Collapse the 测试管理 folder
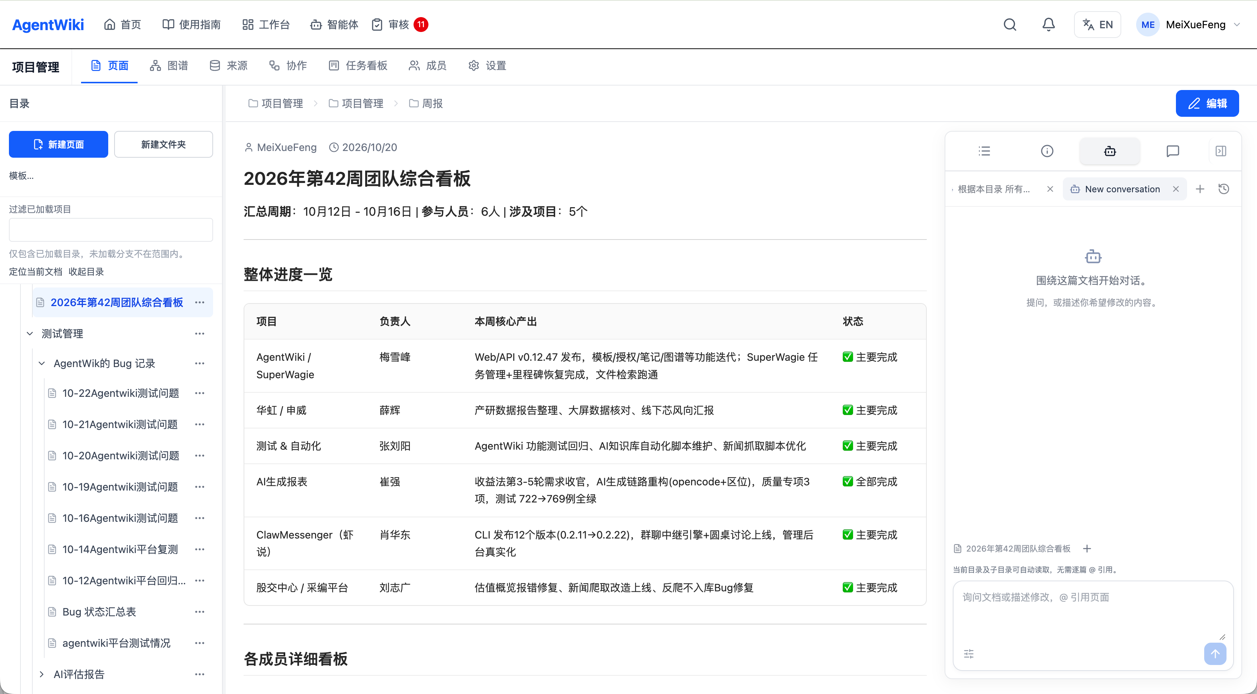This screenshot has height=694, width=1257. click(30, 334)
